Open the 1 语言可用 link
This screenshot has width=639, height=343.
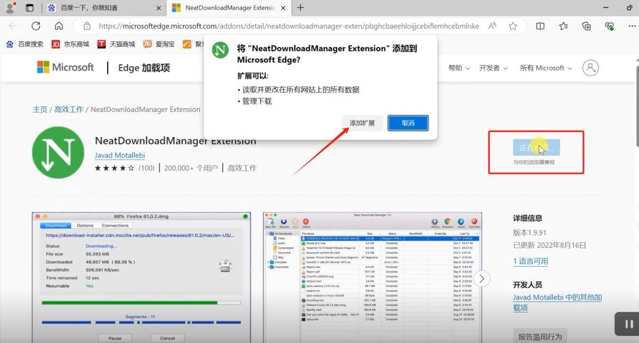(x=531, y=261)
